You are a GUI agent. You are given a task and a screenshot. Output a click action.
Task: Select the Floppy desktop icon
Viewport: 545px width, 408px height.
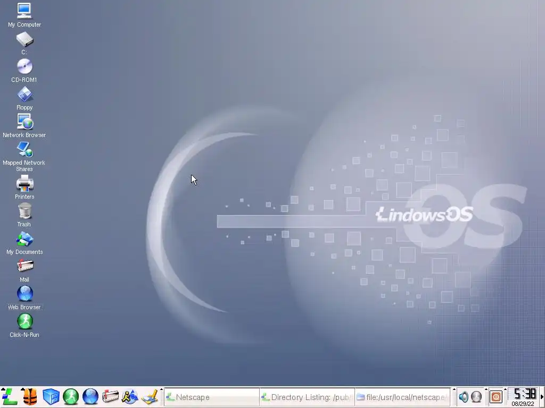click(24, 98)
